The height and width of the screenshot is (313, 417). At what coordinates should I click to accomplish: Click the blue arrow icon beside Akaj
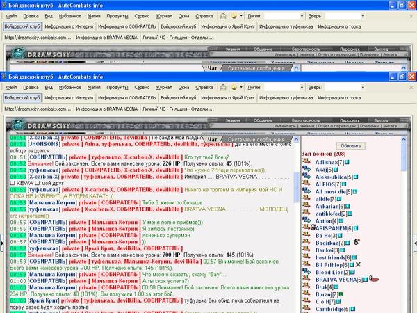pyautogui.click(x=306, y=168)
